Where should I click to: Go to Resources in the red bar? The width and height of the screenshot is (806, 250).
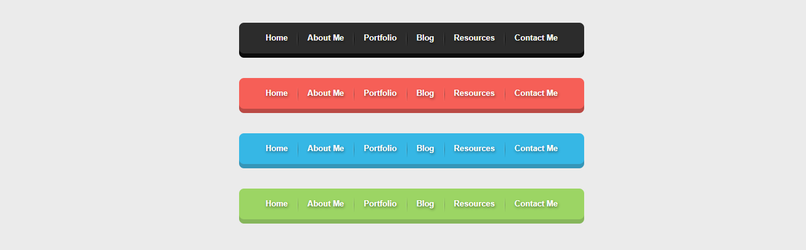pos(474,93)
